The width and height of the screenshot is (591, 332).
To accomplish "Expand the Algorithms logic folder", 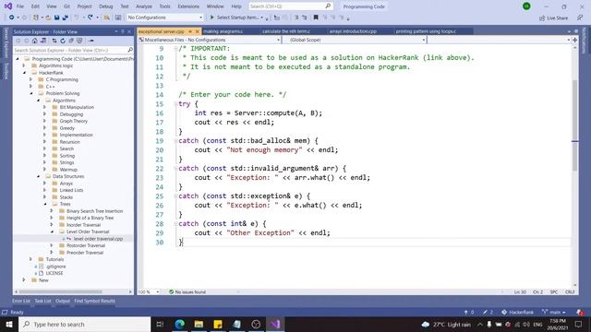I will click(x=24, y=65).
